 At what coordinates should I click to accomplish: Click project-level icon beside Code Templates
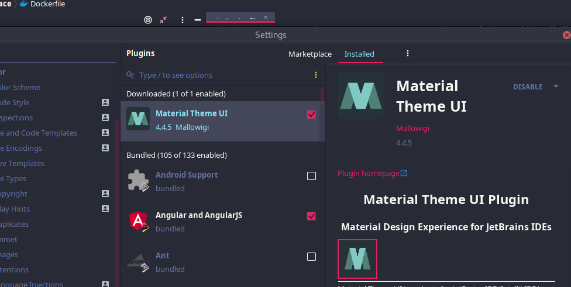(105, 133)
